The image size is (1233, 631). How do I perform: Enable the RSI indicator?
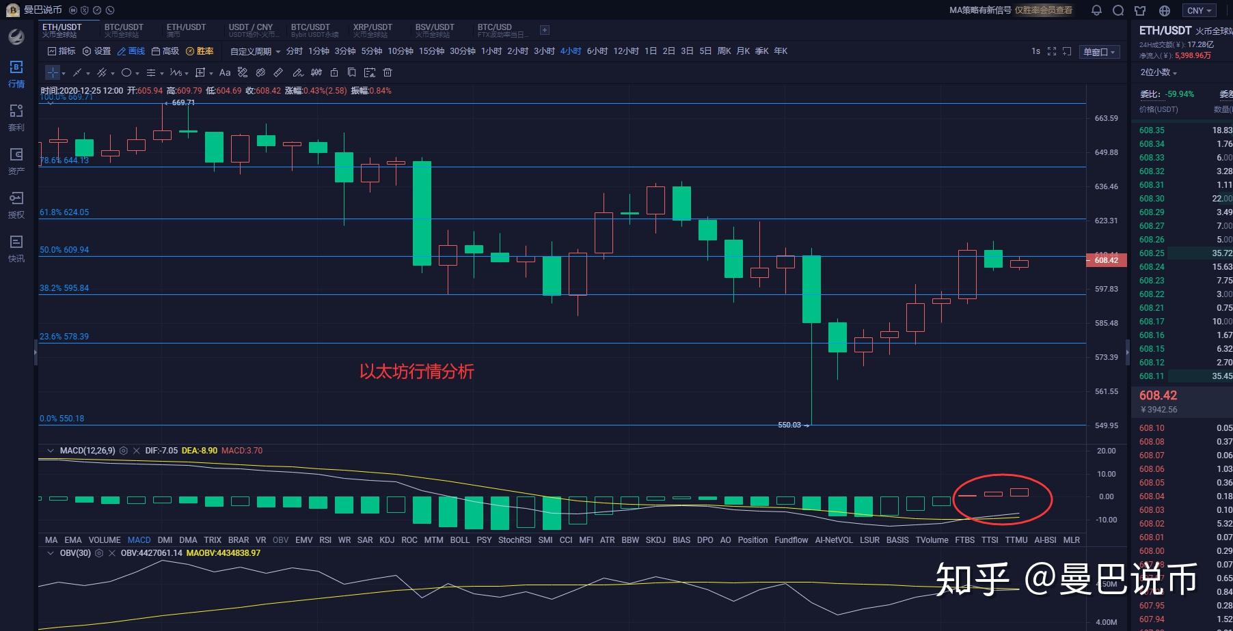pos(325,540)
